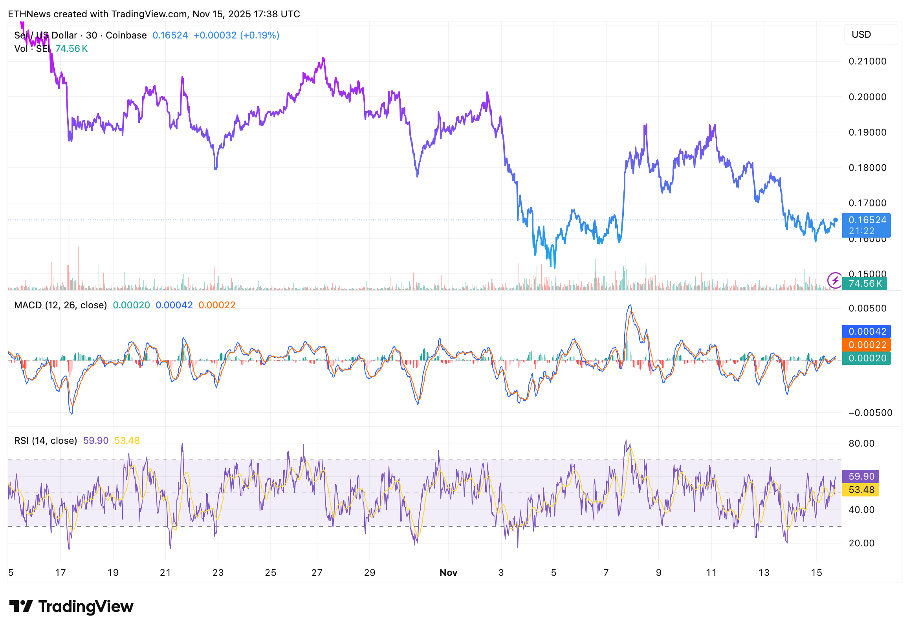909x630 pixels.
Task: Click the purple 59.90 RSI axis tag
Action: [860, 476]
